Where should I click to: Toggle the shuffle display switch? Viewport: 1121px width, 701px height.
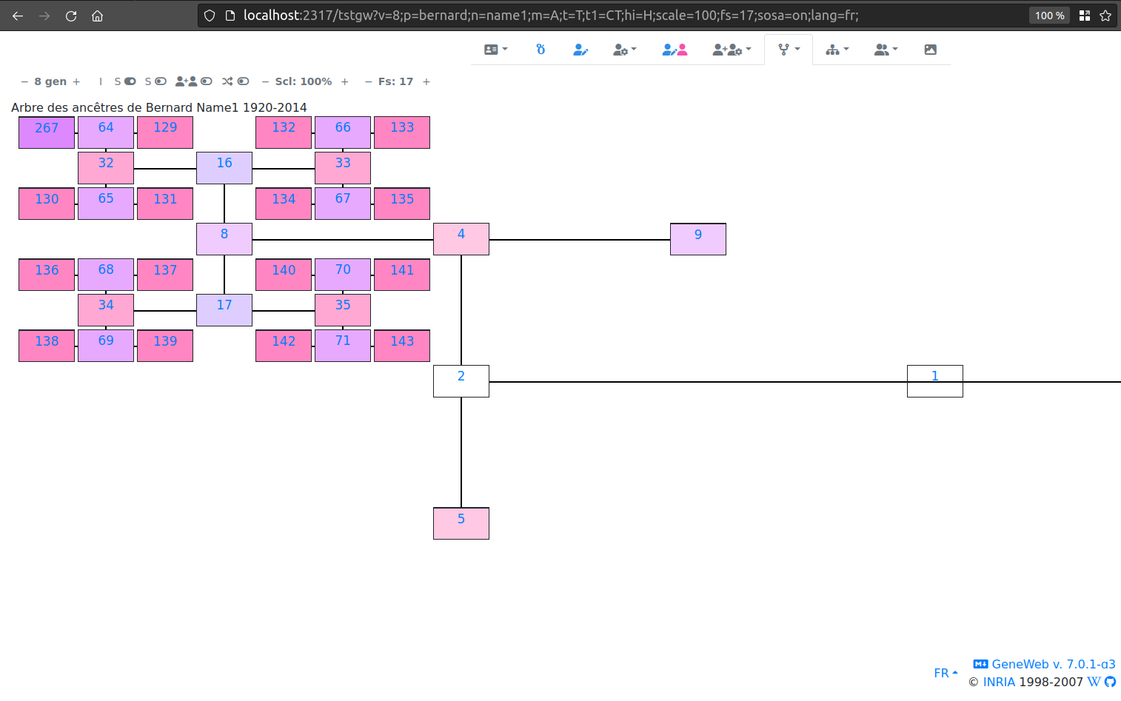[x=244, y=81]
